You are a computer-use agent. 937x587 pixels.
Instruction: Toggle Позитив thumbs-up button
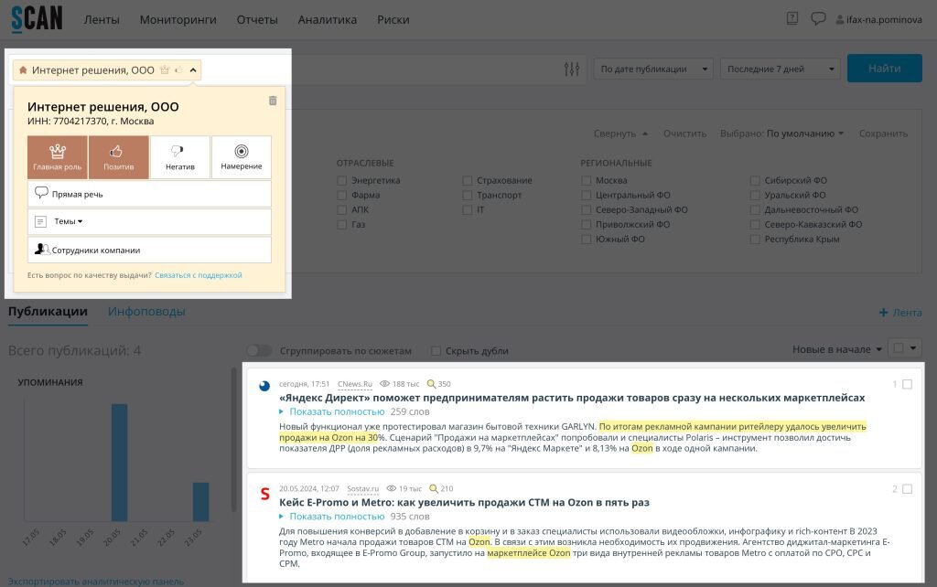point(118,157)
